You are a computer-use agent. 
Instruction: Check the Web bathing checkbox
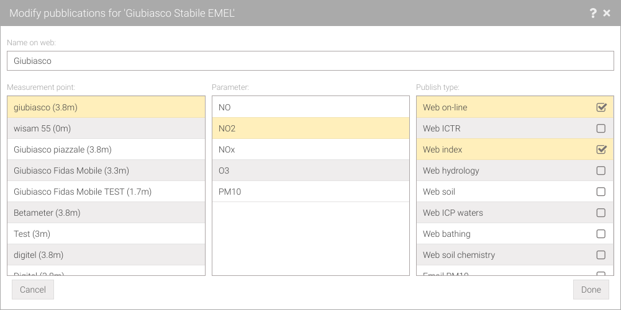(x=601, y=234)
